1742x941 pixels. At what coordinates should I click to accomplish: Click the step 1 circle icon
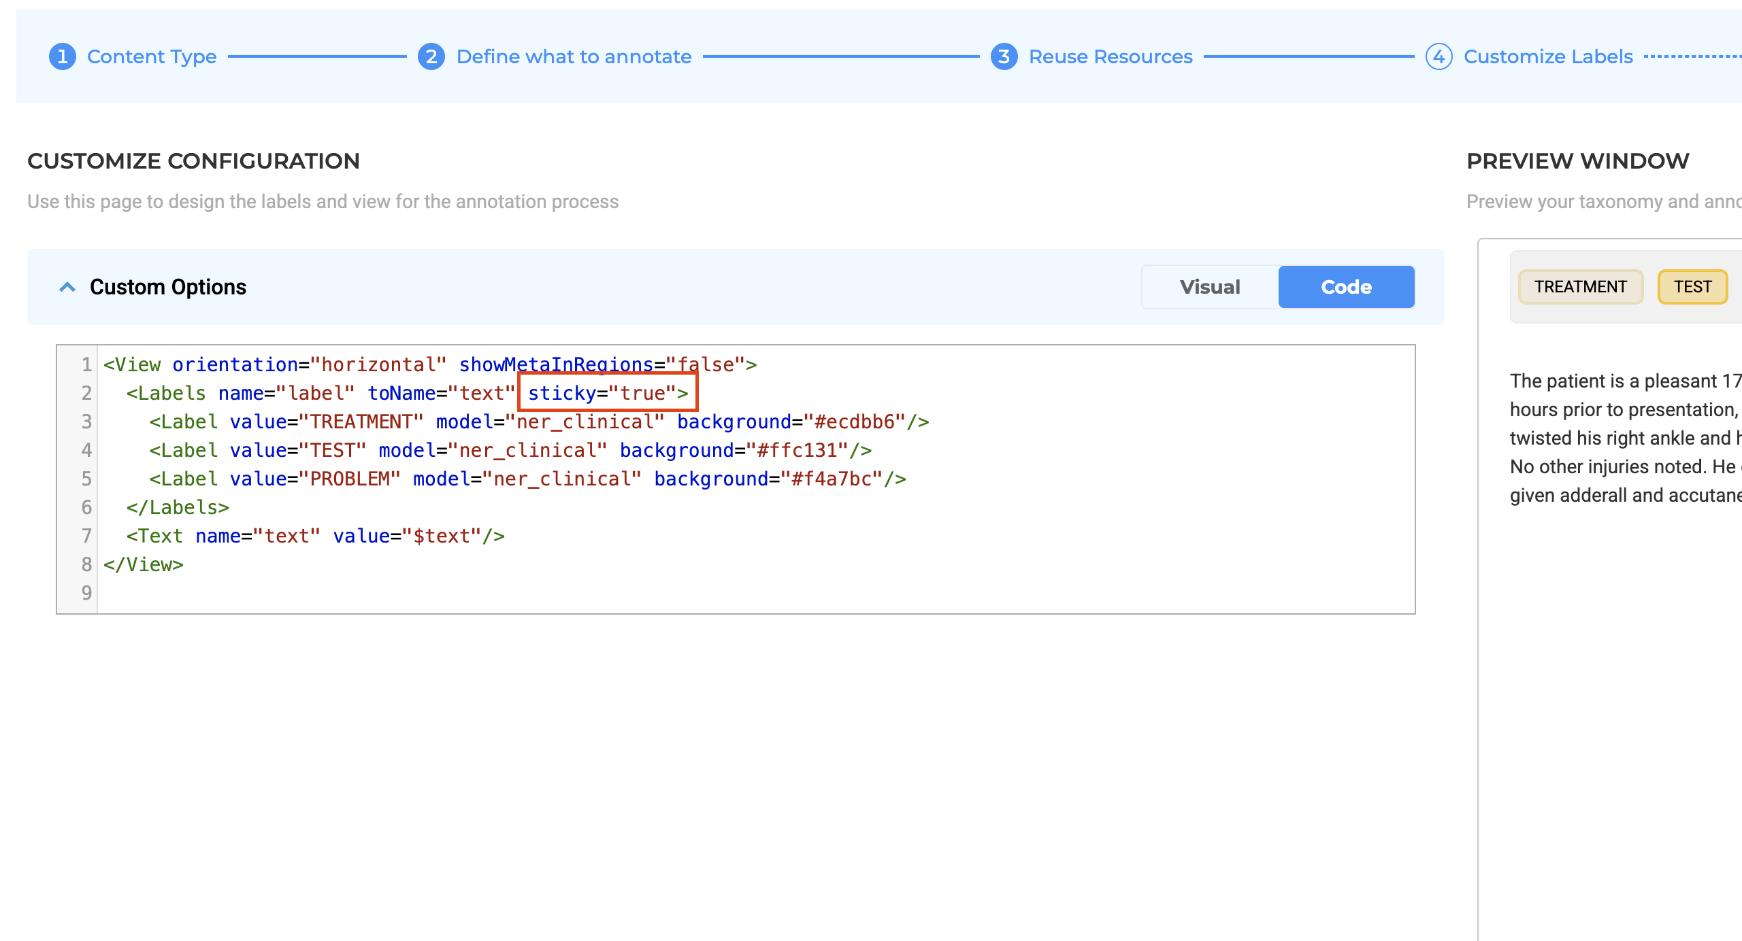coord(63,56)
